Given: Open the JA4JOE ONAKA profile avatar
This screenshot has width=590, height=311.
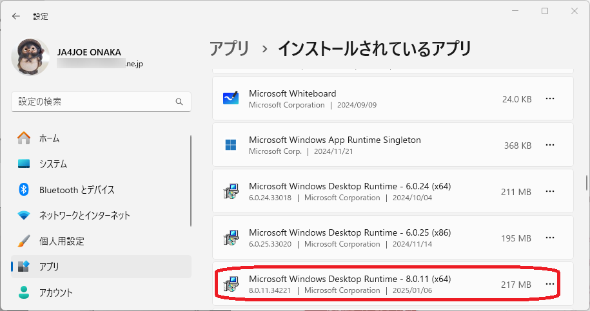Looking at the screenshot, I should [x=30, y=57].
